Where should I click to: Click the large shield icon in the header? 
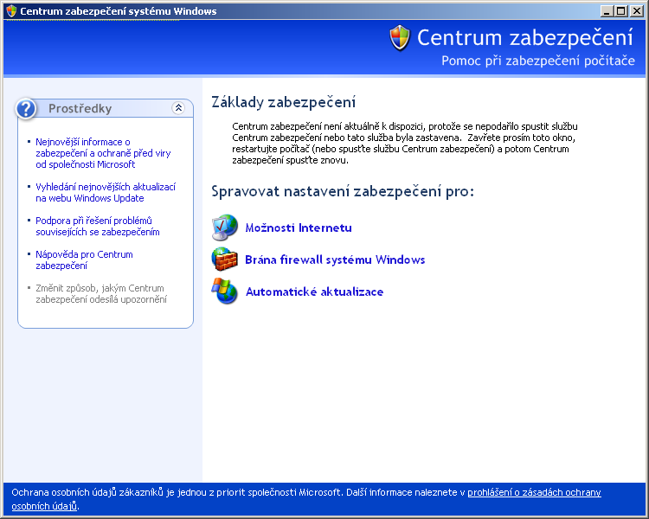400,37
